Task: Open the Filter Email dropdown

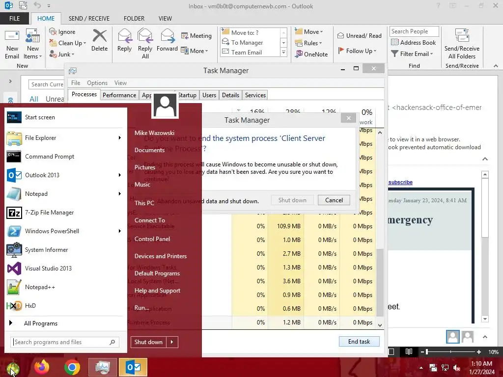Action: pyautogui.click(x=412, y=54)
